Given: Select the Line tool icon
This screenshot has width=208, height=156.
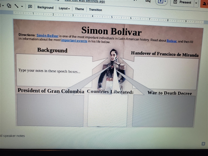Looking at the screenshot, I should (16, 6).
